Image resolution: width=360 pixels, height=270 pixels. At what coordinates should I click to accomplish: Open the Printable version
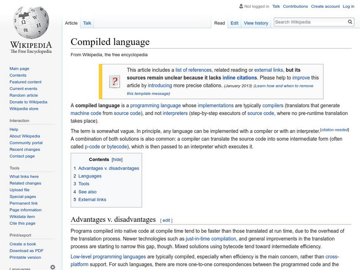click(25, 257)
